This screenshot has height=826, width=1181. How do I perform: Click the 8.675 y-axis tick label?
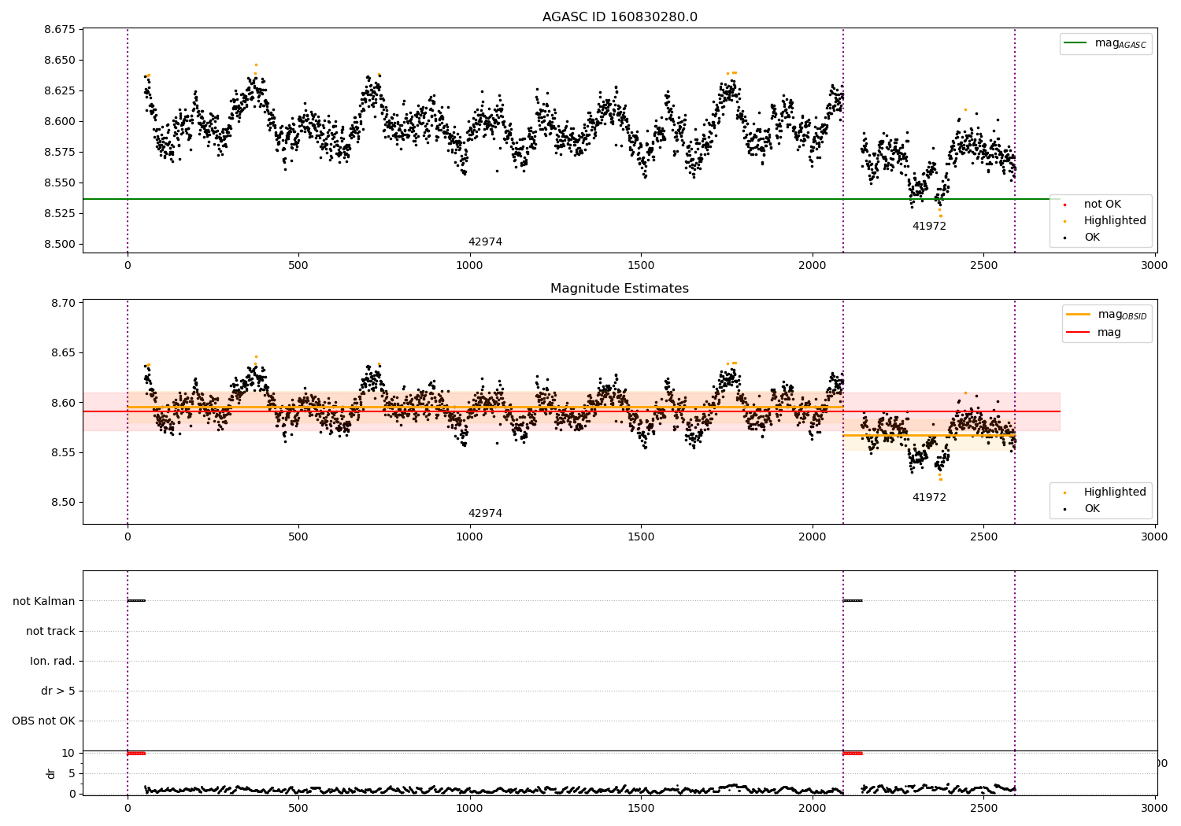[x=60, y=30]
